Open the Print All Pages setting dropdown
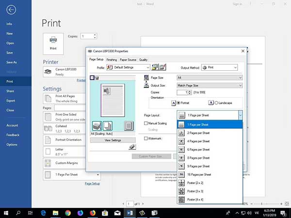The image size is (291, 218). click(x=65, y=98)
